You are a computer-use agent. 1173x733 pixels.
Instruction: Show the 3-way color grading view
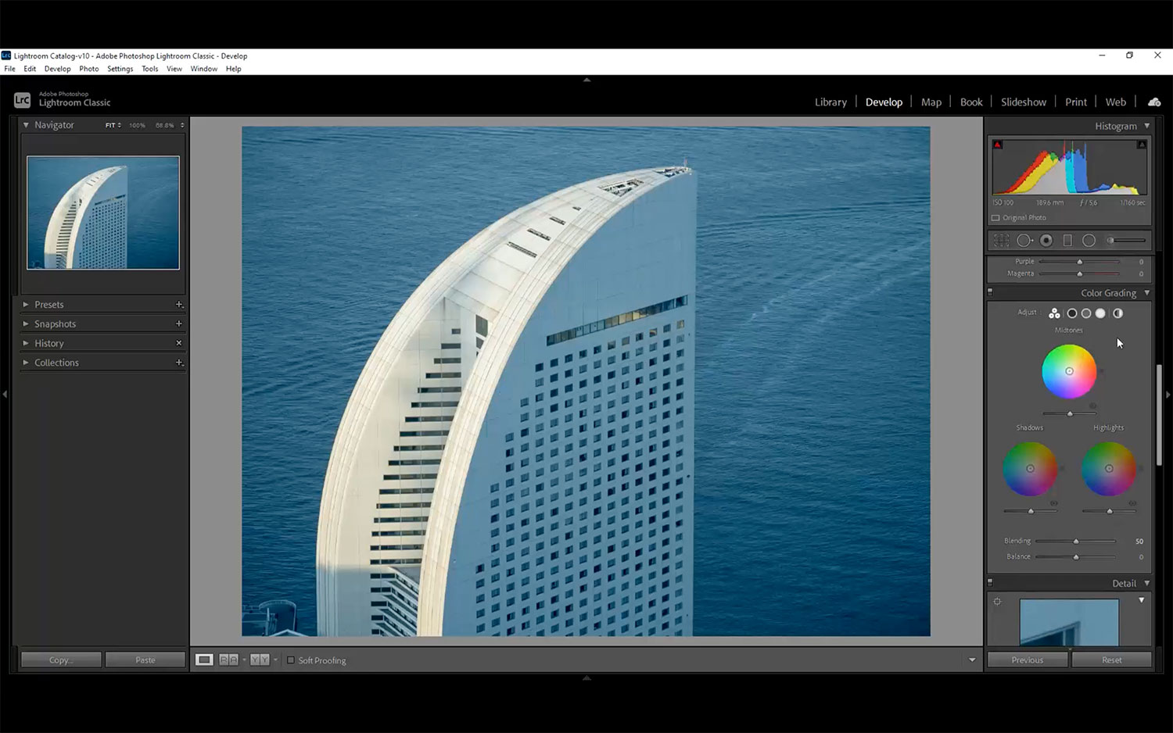1054,313
